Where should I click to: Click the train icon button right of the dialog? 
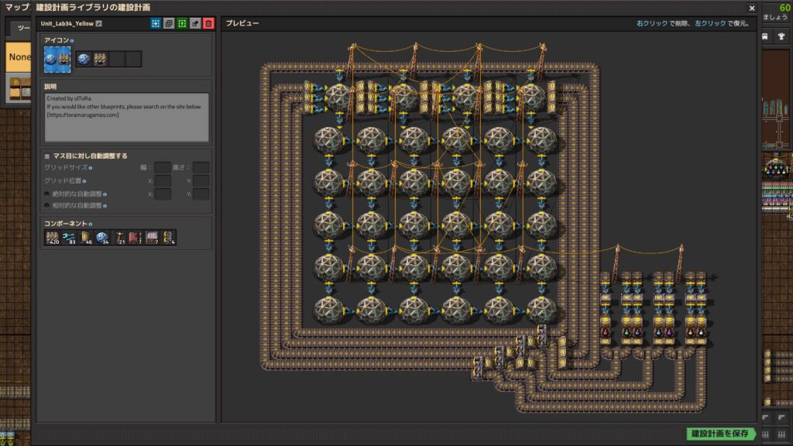[765, 36]
